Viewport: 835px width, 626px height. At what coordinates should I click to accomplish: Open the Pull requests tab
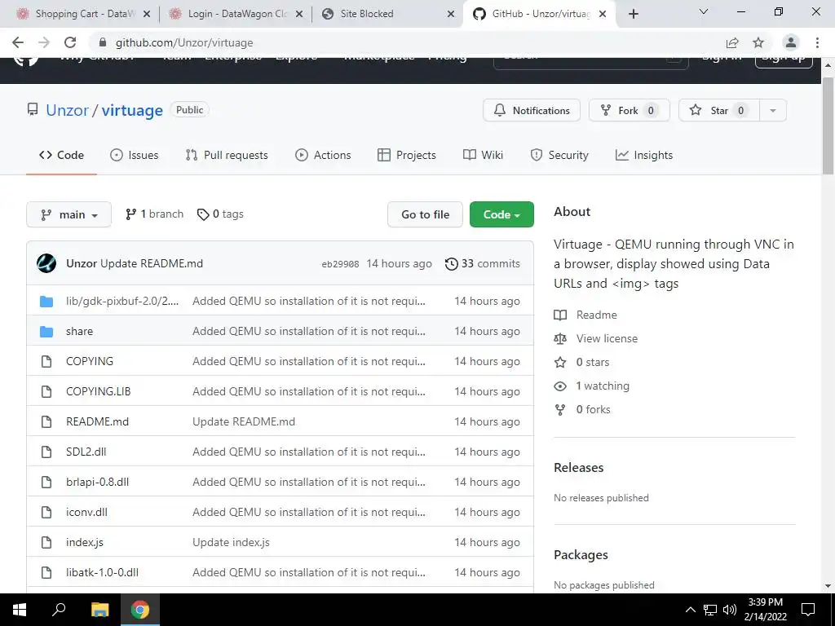(227, 155)
